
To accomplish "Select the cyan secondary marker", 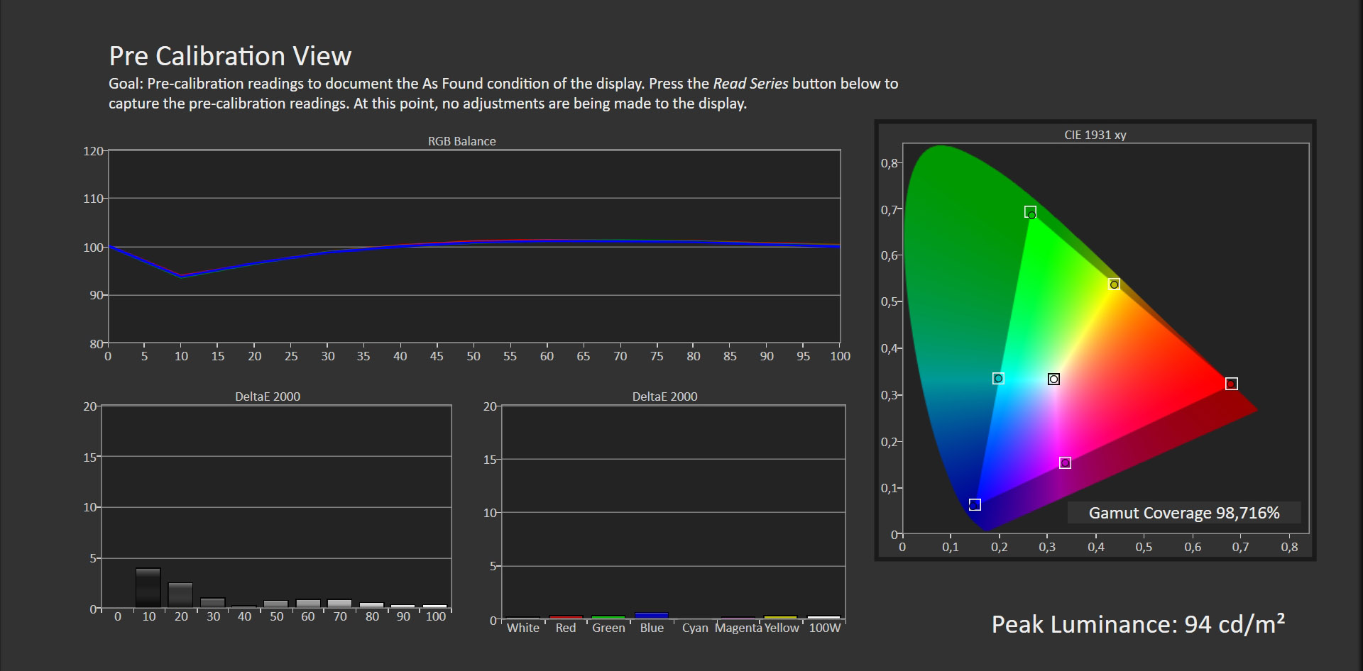I will click(998, 379).
